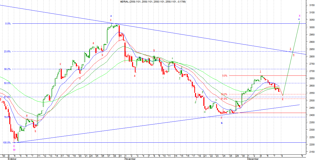Select the red wave 3 label
This screenshot has height=160, width=315.
(290, 49)
